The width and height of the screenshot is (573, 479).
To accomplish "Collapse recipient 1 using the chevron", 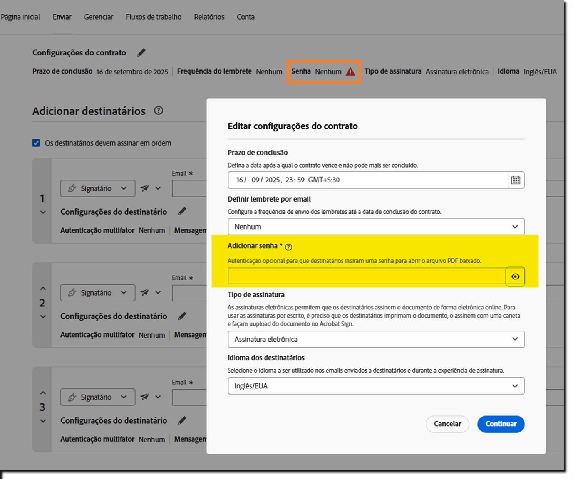I will pyautogui.click(x=42, y=212).
